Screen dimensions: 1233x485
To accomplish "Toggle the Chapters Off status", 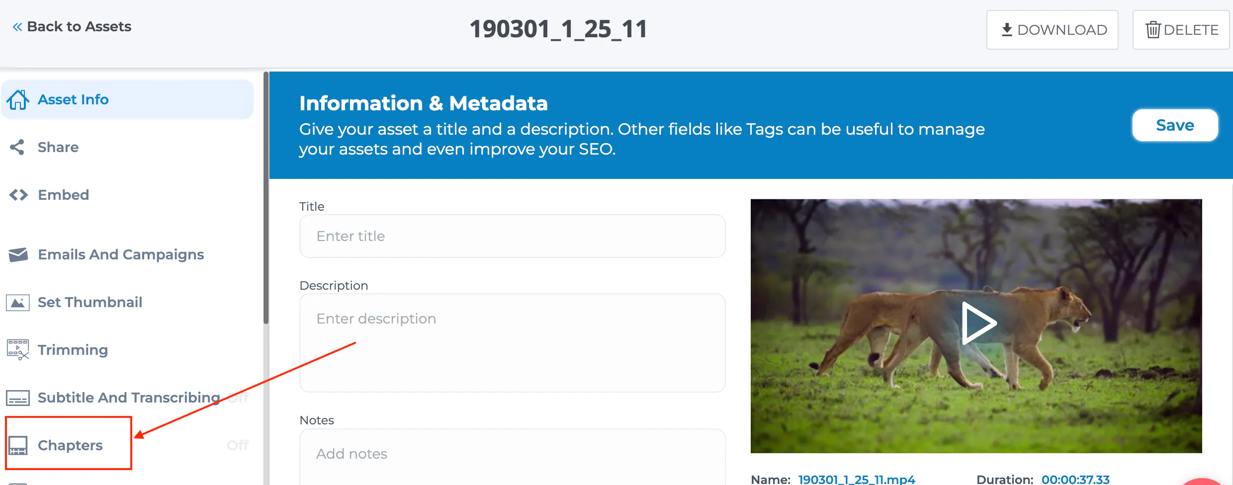I will [x=238, y=445].
